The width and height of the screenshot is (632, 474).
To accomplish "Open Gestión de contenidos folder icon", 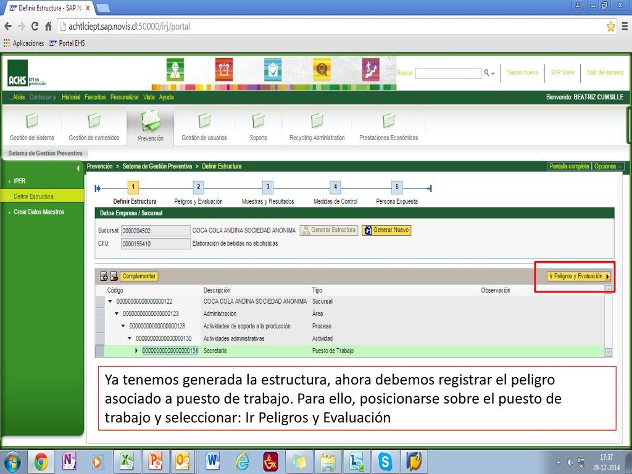I will (94, 120).
